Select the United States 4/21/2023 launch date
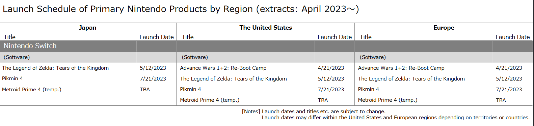The width and height of the screenshot is (534, 126). (x=331, y=68)
